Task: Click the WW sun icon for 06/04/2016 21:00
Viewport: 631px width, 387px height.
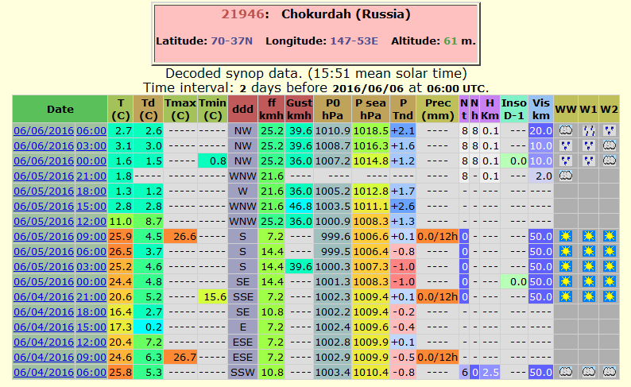Action: pos(565,296)
